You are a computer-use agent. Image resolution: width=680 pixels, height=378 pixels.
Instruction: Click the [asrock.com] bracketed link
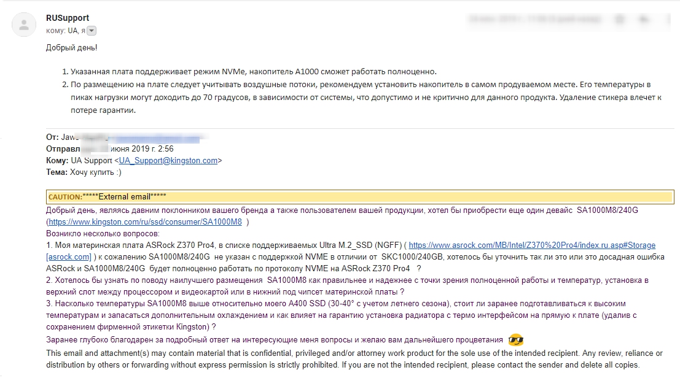69,257
